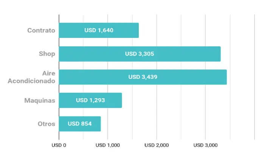Click the Otros bar
This screenshot has width=261, height=158.
80,124
